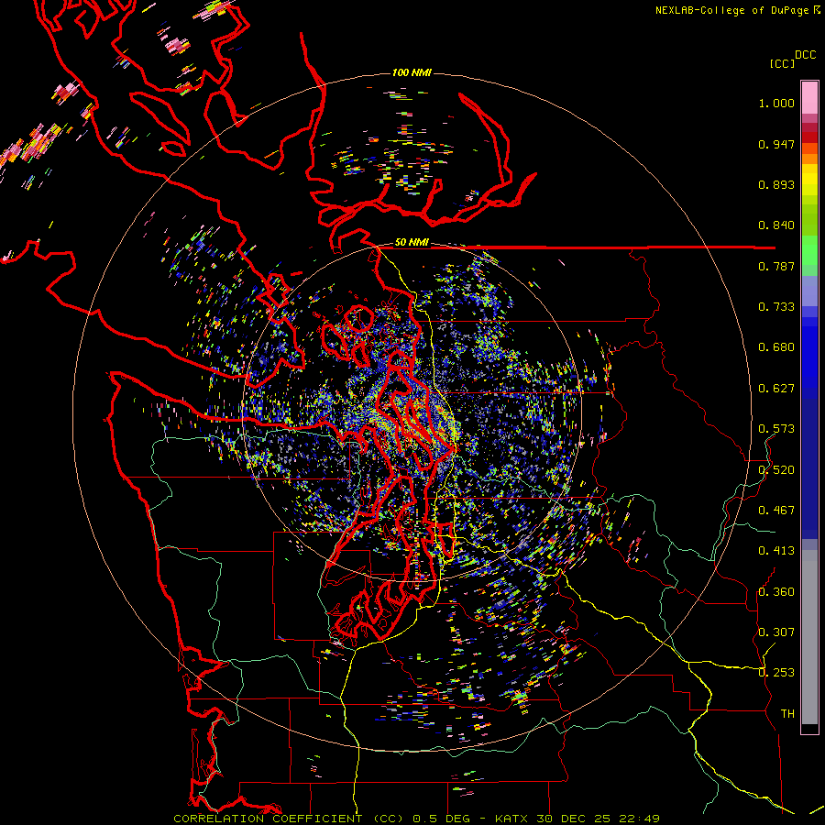The image size is (825, 825).
Task: Click the 0.947 legend value
Action: click(x=776, y=144)
